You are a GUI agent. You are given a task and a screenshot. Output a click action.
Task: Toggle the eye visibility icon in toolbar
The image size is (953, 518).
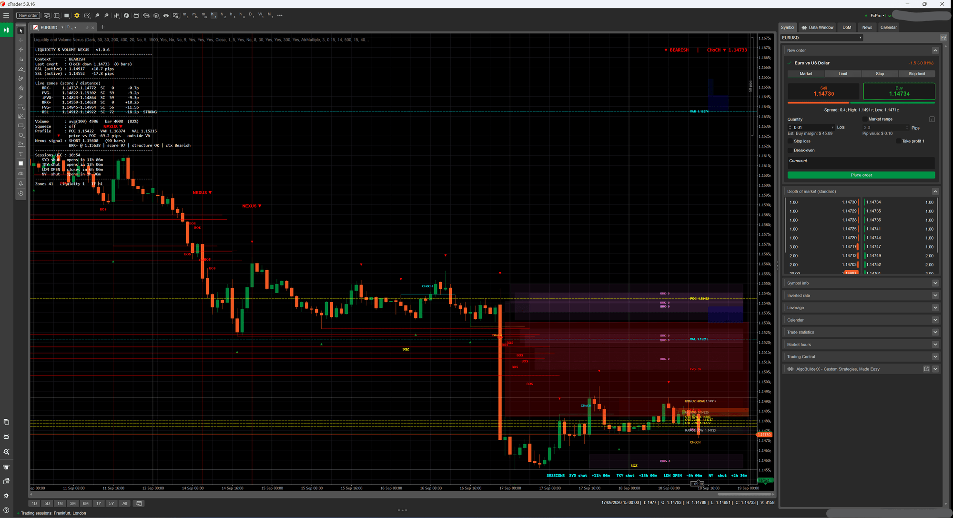(166, 15)
